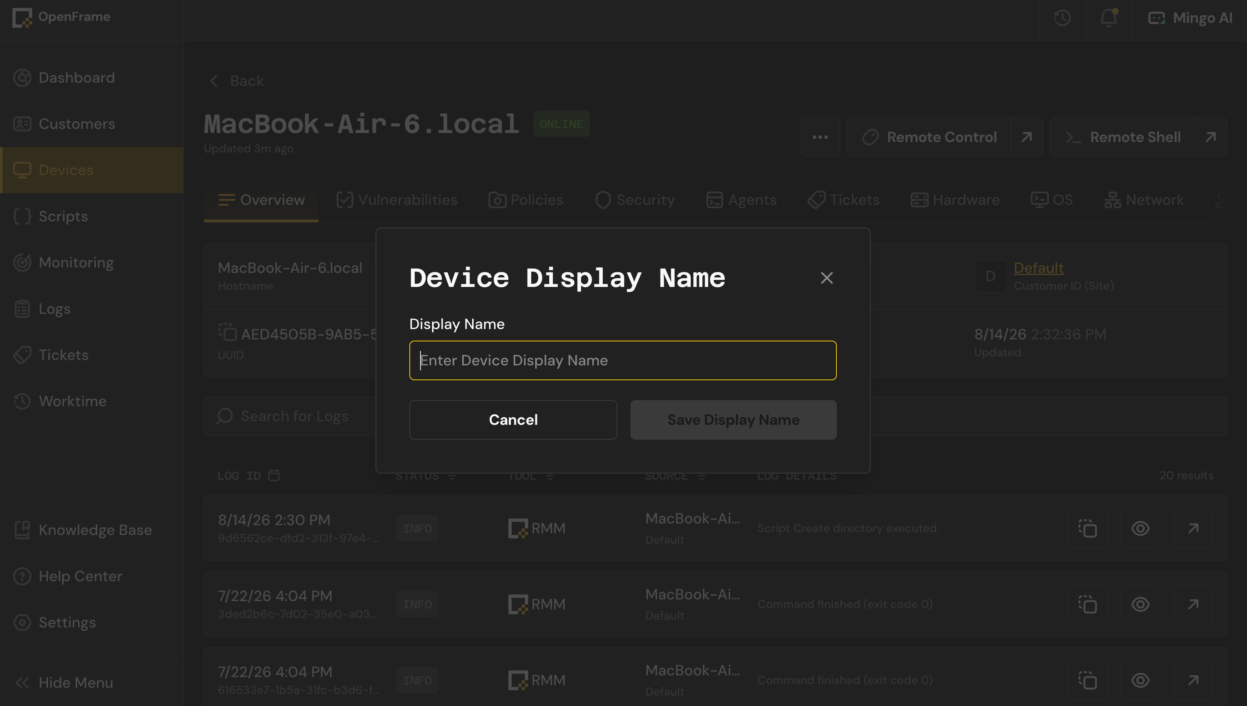Go Back to the devices list
Viewport: 1247px width, 706px height.
pos(236,81)
